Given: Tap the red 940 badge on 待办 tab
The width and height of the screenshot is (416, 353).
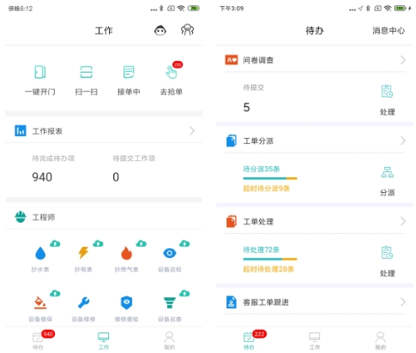Looking at the screenshot, I should tap(48, 334).
